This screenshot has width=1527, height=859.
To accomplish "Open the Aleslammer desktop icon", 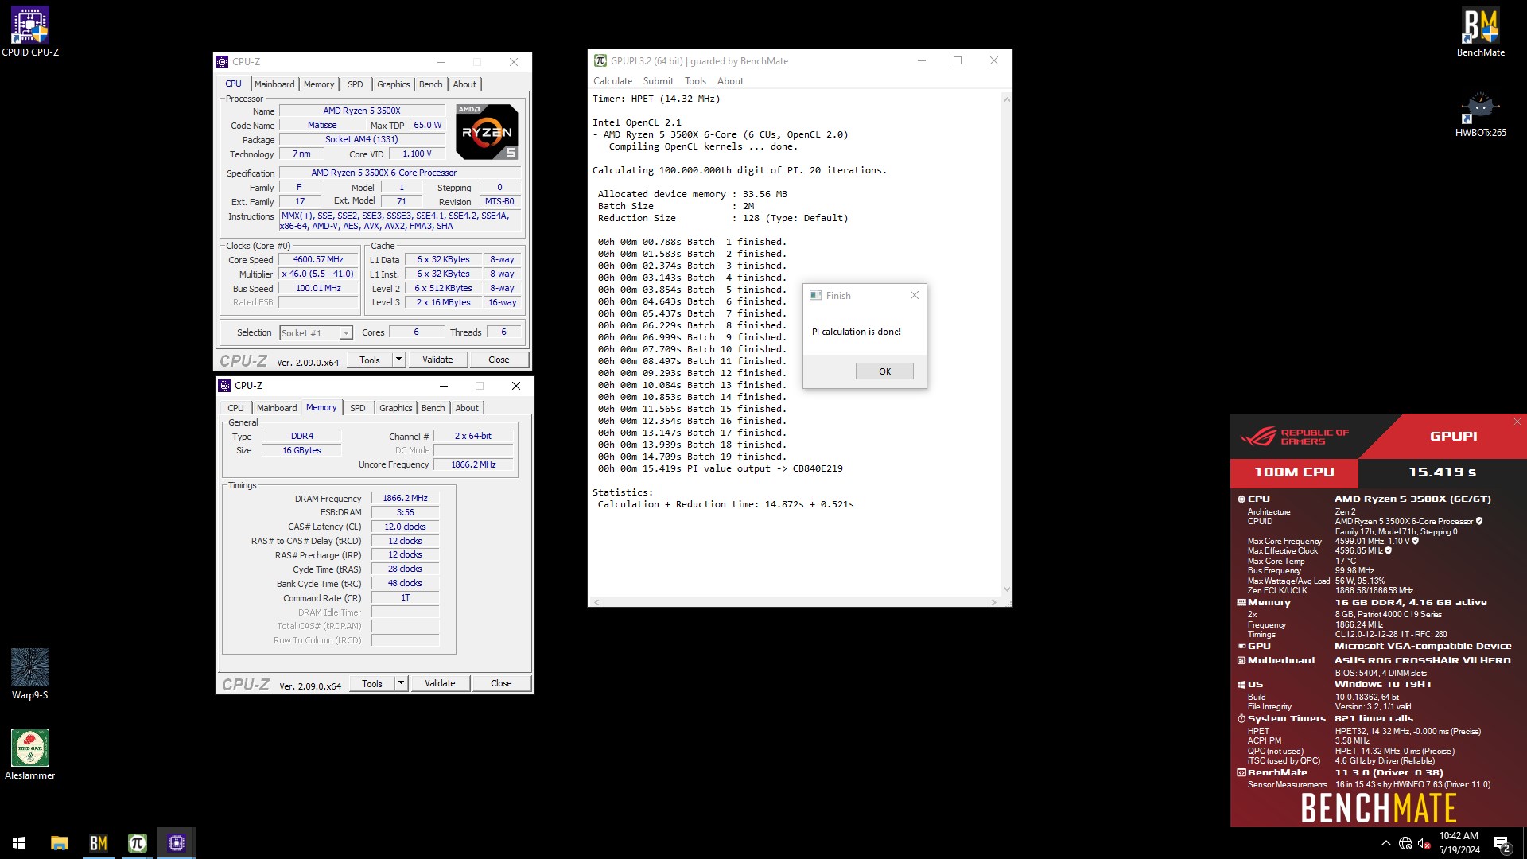I will (30, 755).
